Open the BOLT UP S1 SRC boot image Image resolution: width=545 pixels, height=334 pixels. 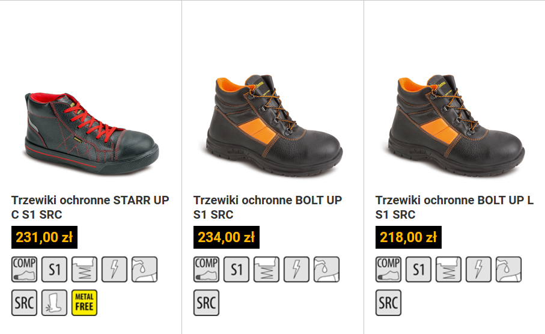click(274, 125)
